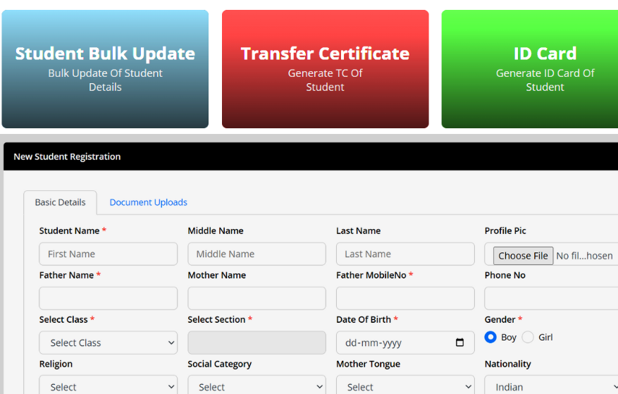The image size is (618, 394).
Task: Select the Boy gender radio button
Action: click(x=490, y=337)
